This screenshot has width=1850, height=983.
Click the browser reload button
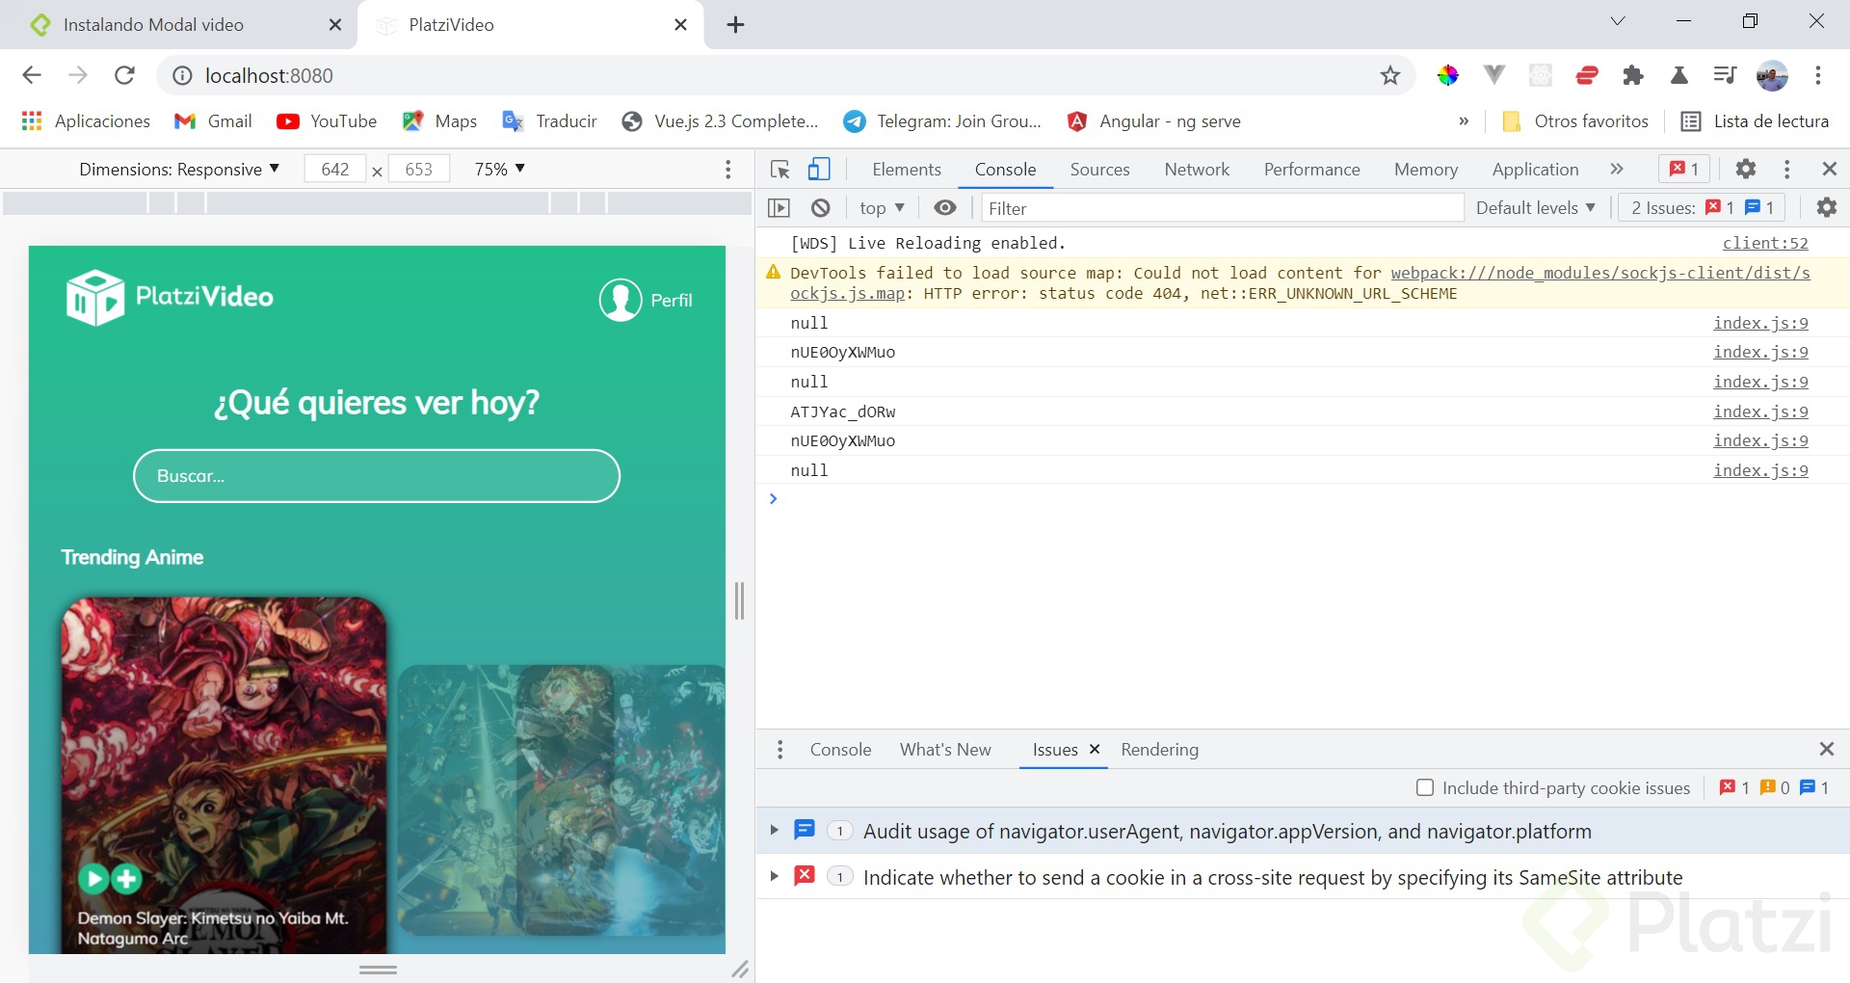click(124, 75)
